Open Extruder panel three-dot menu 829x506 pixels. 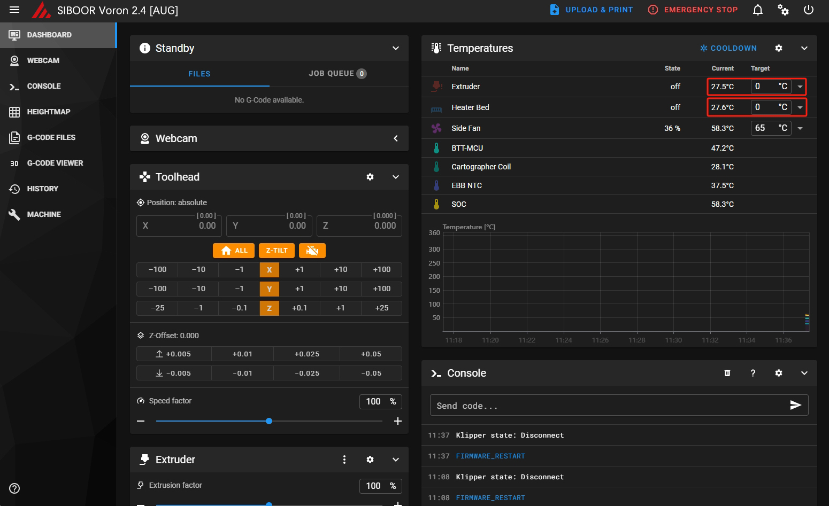click(344, 460)
